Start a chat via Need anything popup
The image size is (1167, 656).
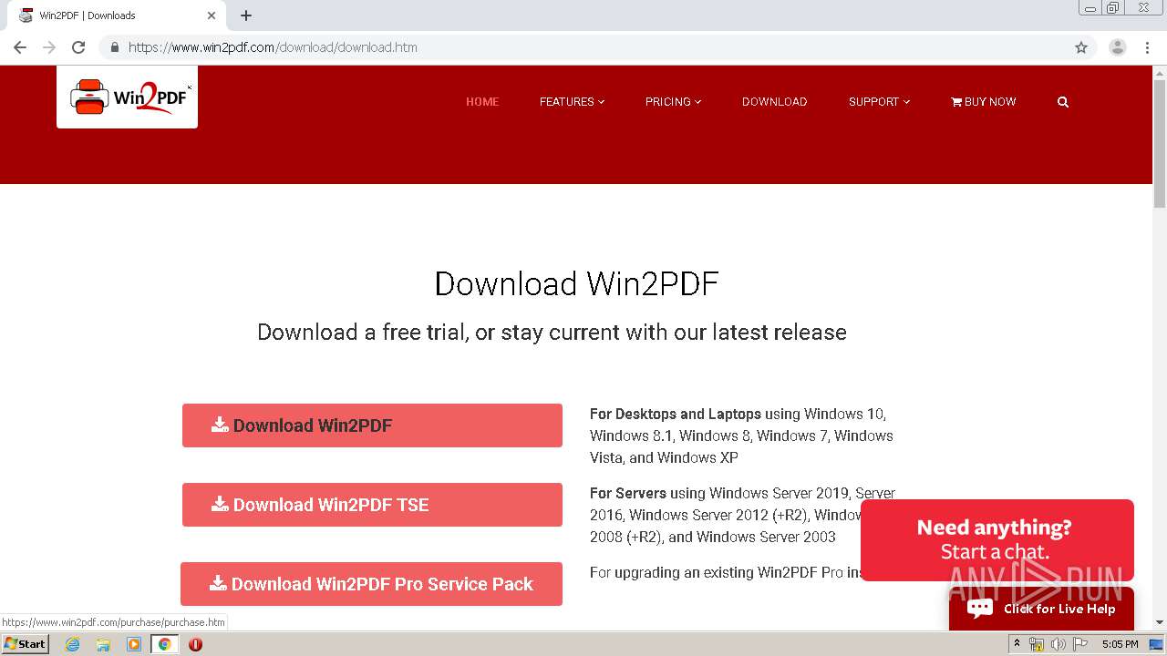(x=997, y=539)
